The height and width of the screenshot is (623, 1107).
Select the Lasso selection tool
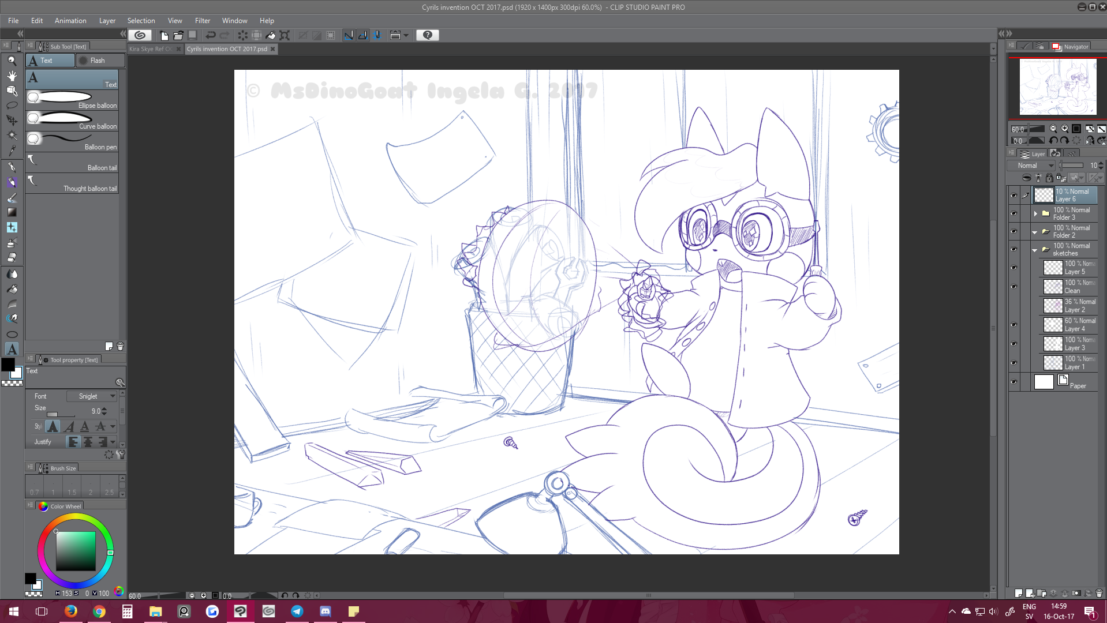click(12, 106)
